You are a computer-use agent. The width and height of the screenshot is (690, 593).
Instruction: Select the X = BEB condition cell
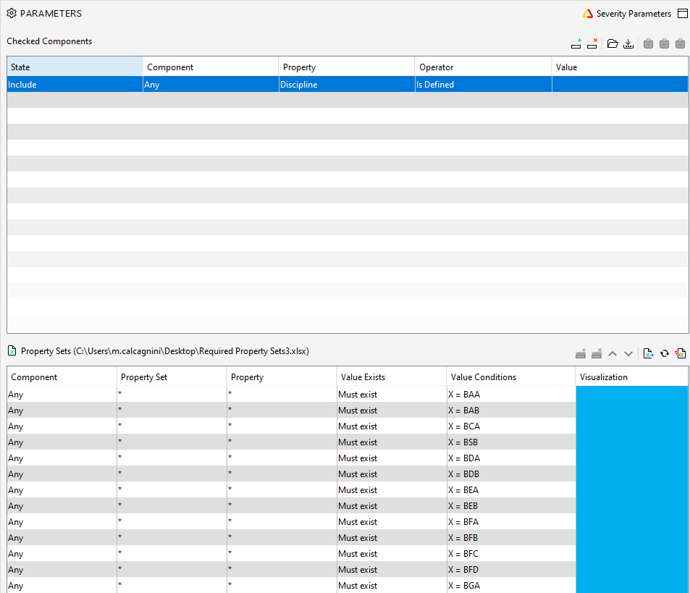tap(511, 506)
